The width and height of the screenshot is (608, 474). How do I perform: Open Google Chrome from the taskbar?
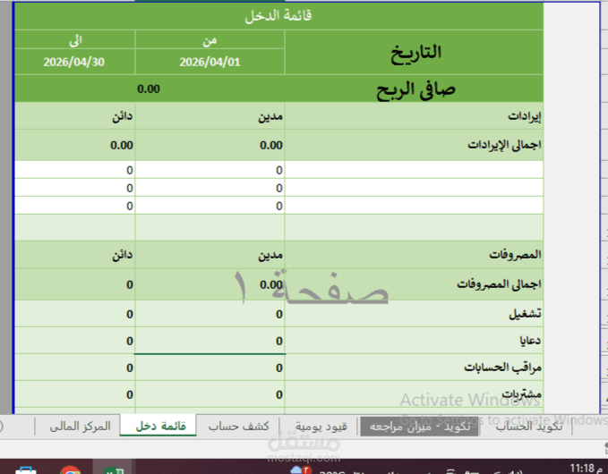70,470
